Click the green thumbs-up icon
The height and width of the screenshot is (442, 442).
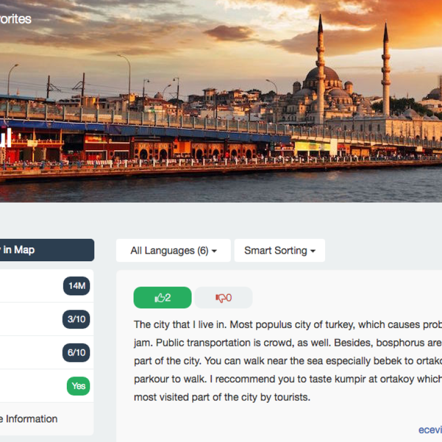pos(159,298)
